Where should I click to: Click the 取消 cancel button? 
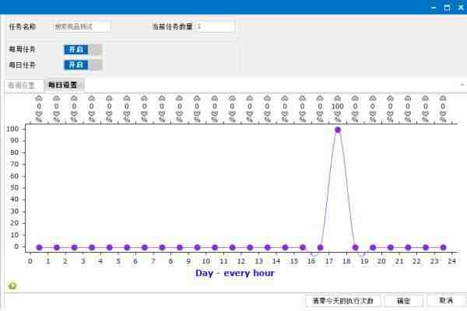446,300
